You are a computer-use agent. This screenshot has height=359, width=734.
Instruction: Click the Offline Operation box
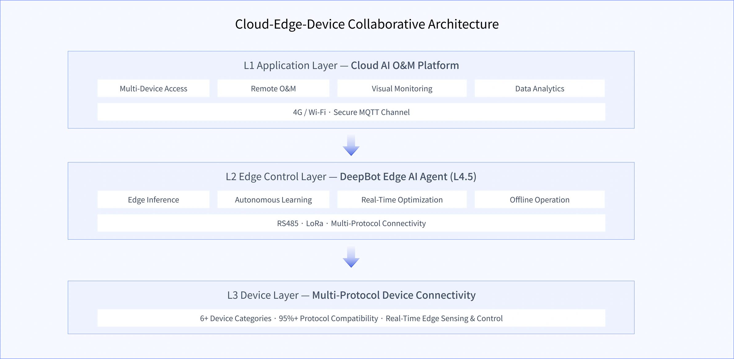540,199
